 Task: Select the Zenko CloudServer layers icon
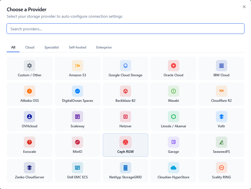pos(29,168)
